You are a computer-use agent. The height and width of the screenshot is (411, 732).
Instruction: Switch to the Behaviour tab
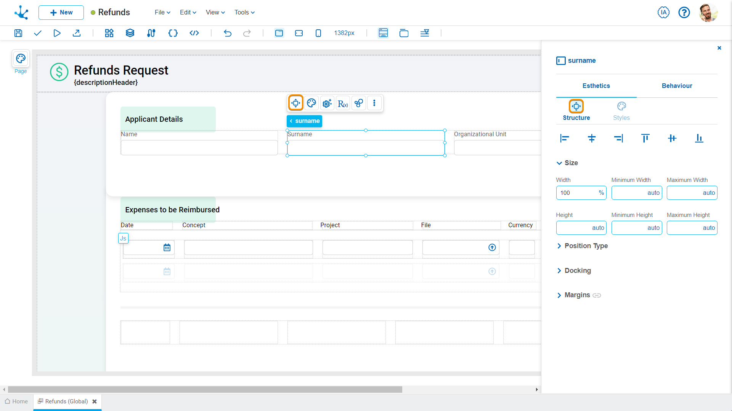[x=677, y=86]
